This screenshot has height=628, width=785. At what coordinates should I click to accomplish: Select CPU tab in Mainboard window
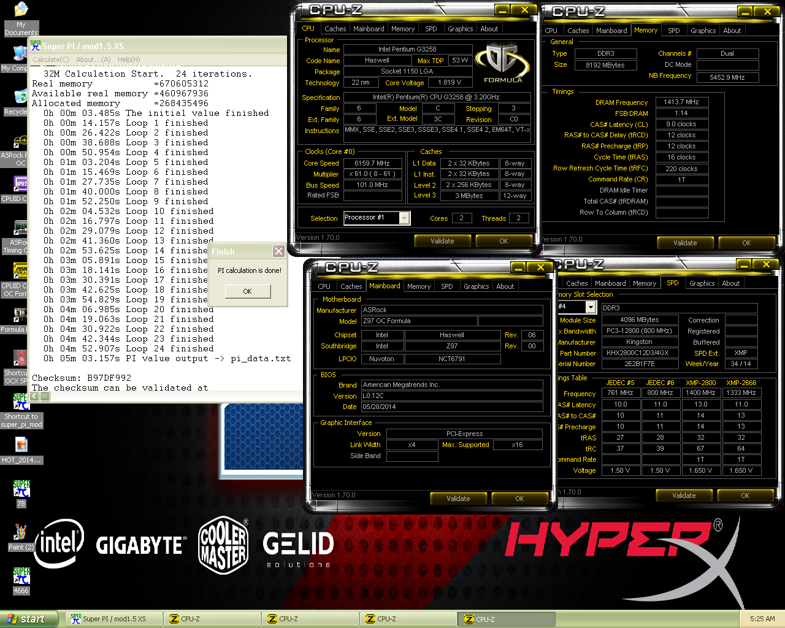[x=324, y=286]
